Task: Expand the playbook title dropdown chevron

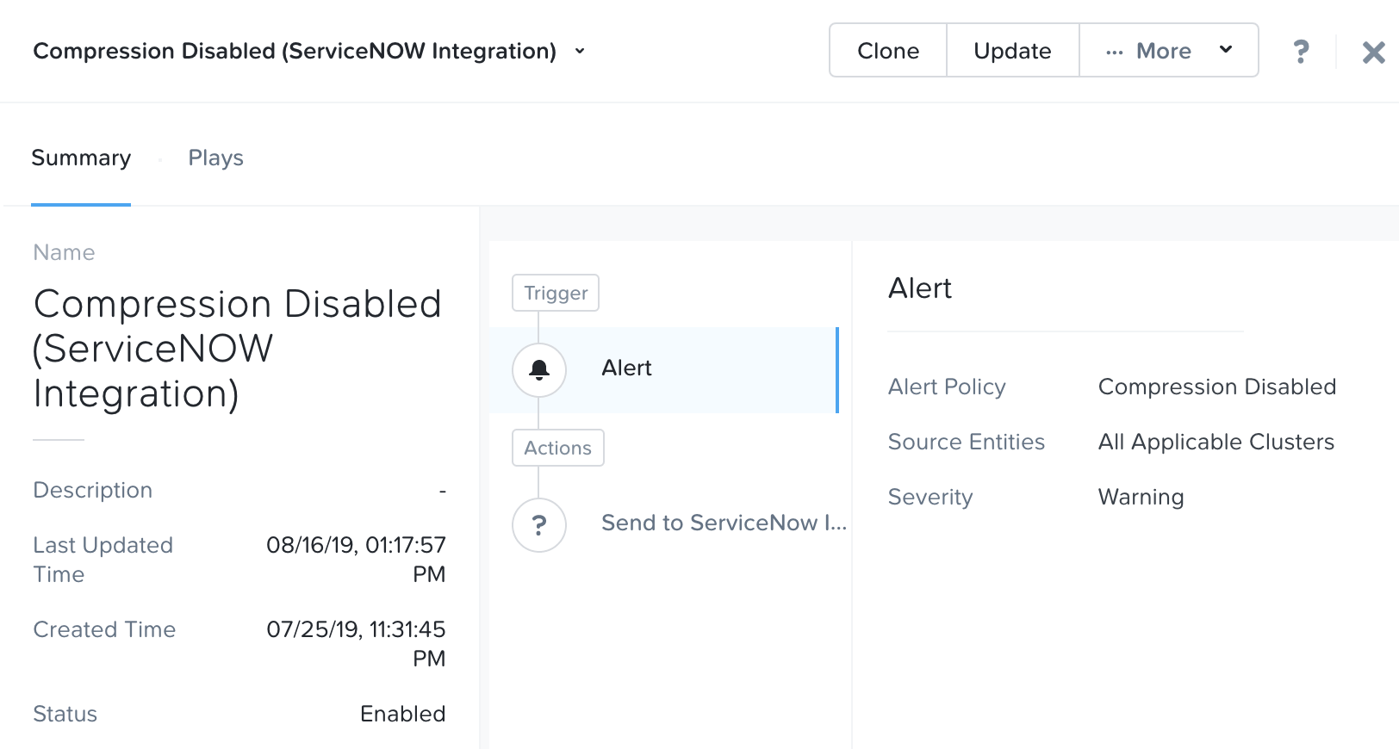Action: click(580, 52)
